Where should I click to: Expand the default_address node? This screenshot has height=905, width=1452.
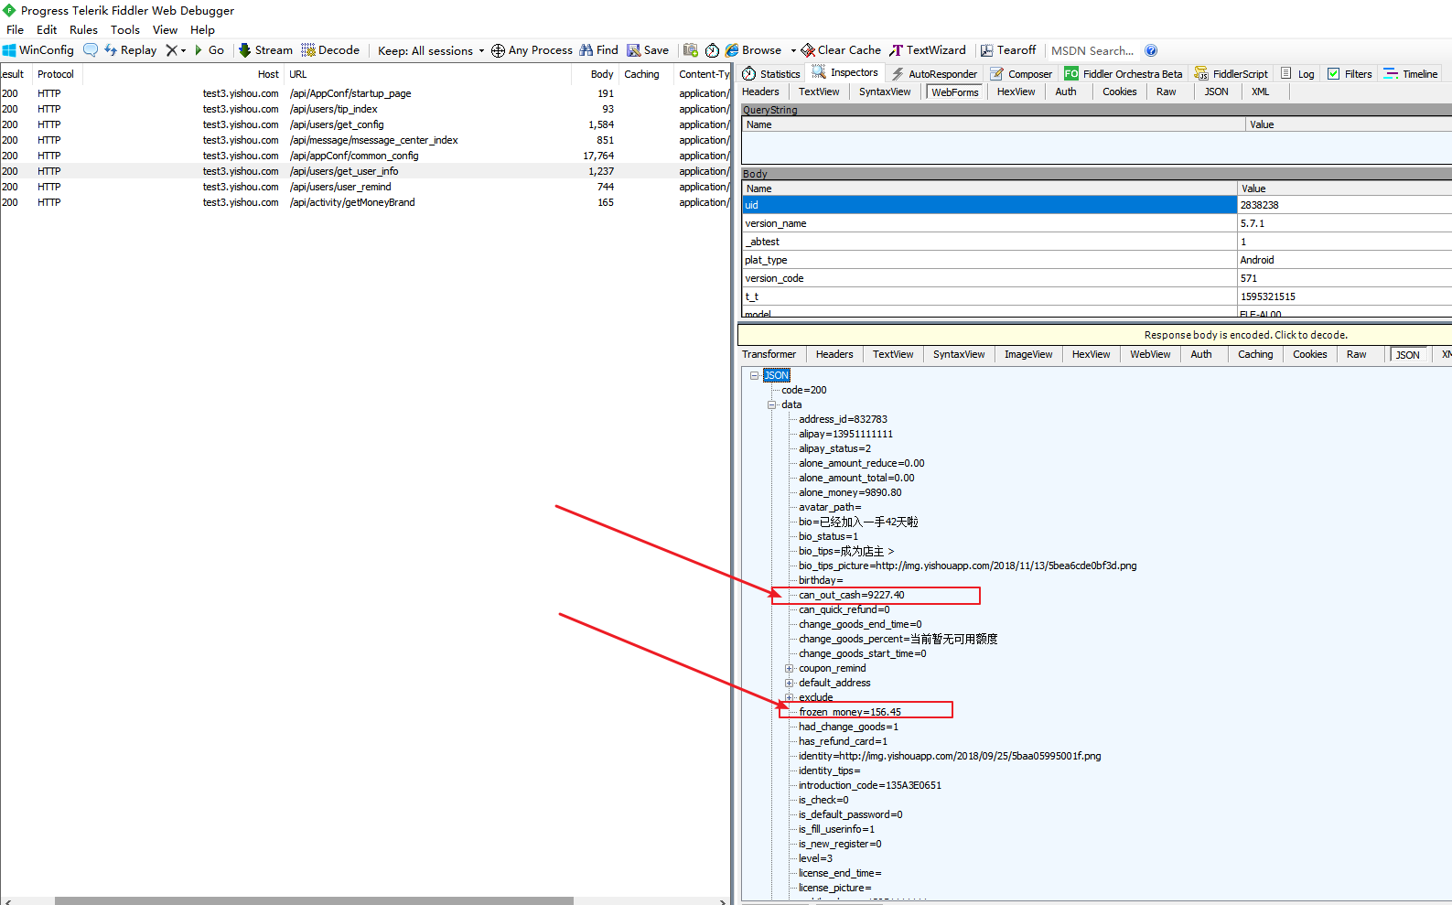pos(789,683)
